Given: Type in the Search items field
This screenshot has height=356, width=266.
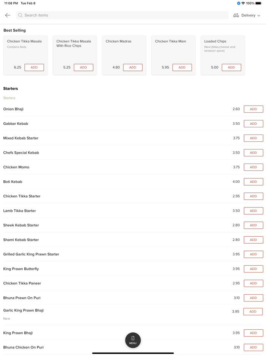Looking at the screenshot, I should (122, 15).
